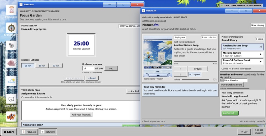The width and height of the screenshot is (266, 136).
Task: Click the album art thumbnail
Action: tap(158, 56)
